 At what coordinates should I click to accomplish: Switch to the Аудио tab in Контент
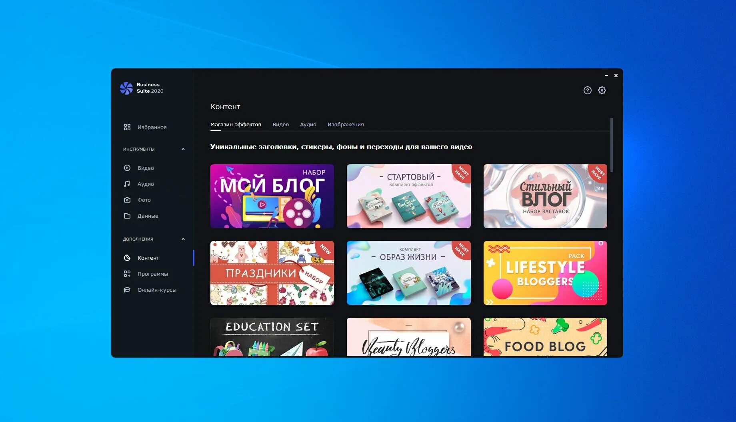pyautogui.click(x=308, y=124)
